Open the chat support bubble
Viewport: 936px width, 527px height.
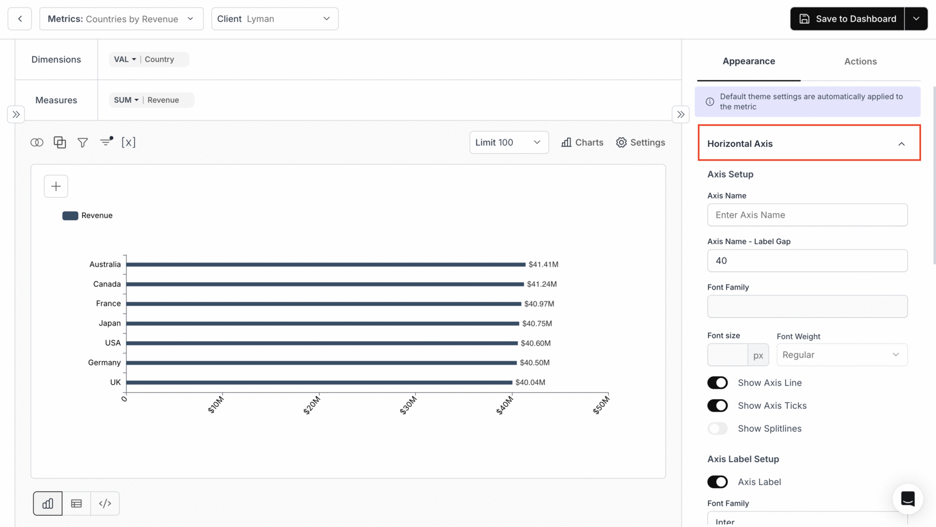click(x=908, y=499)
